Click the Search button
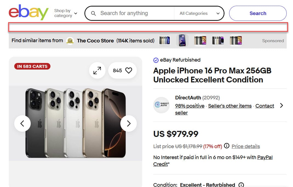The width and height of the screenshot is (293, 187). pyautogui.click(x=258, y=13)
